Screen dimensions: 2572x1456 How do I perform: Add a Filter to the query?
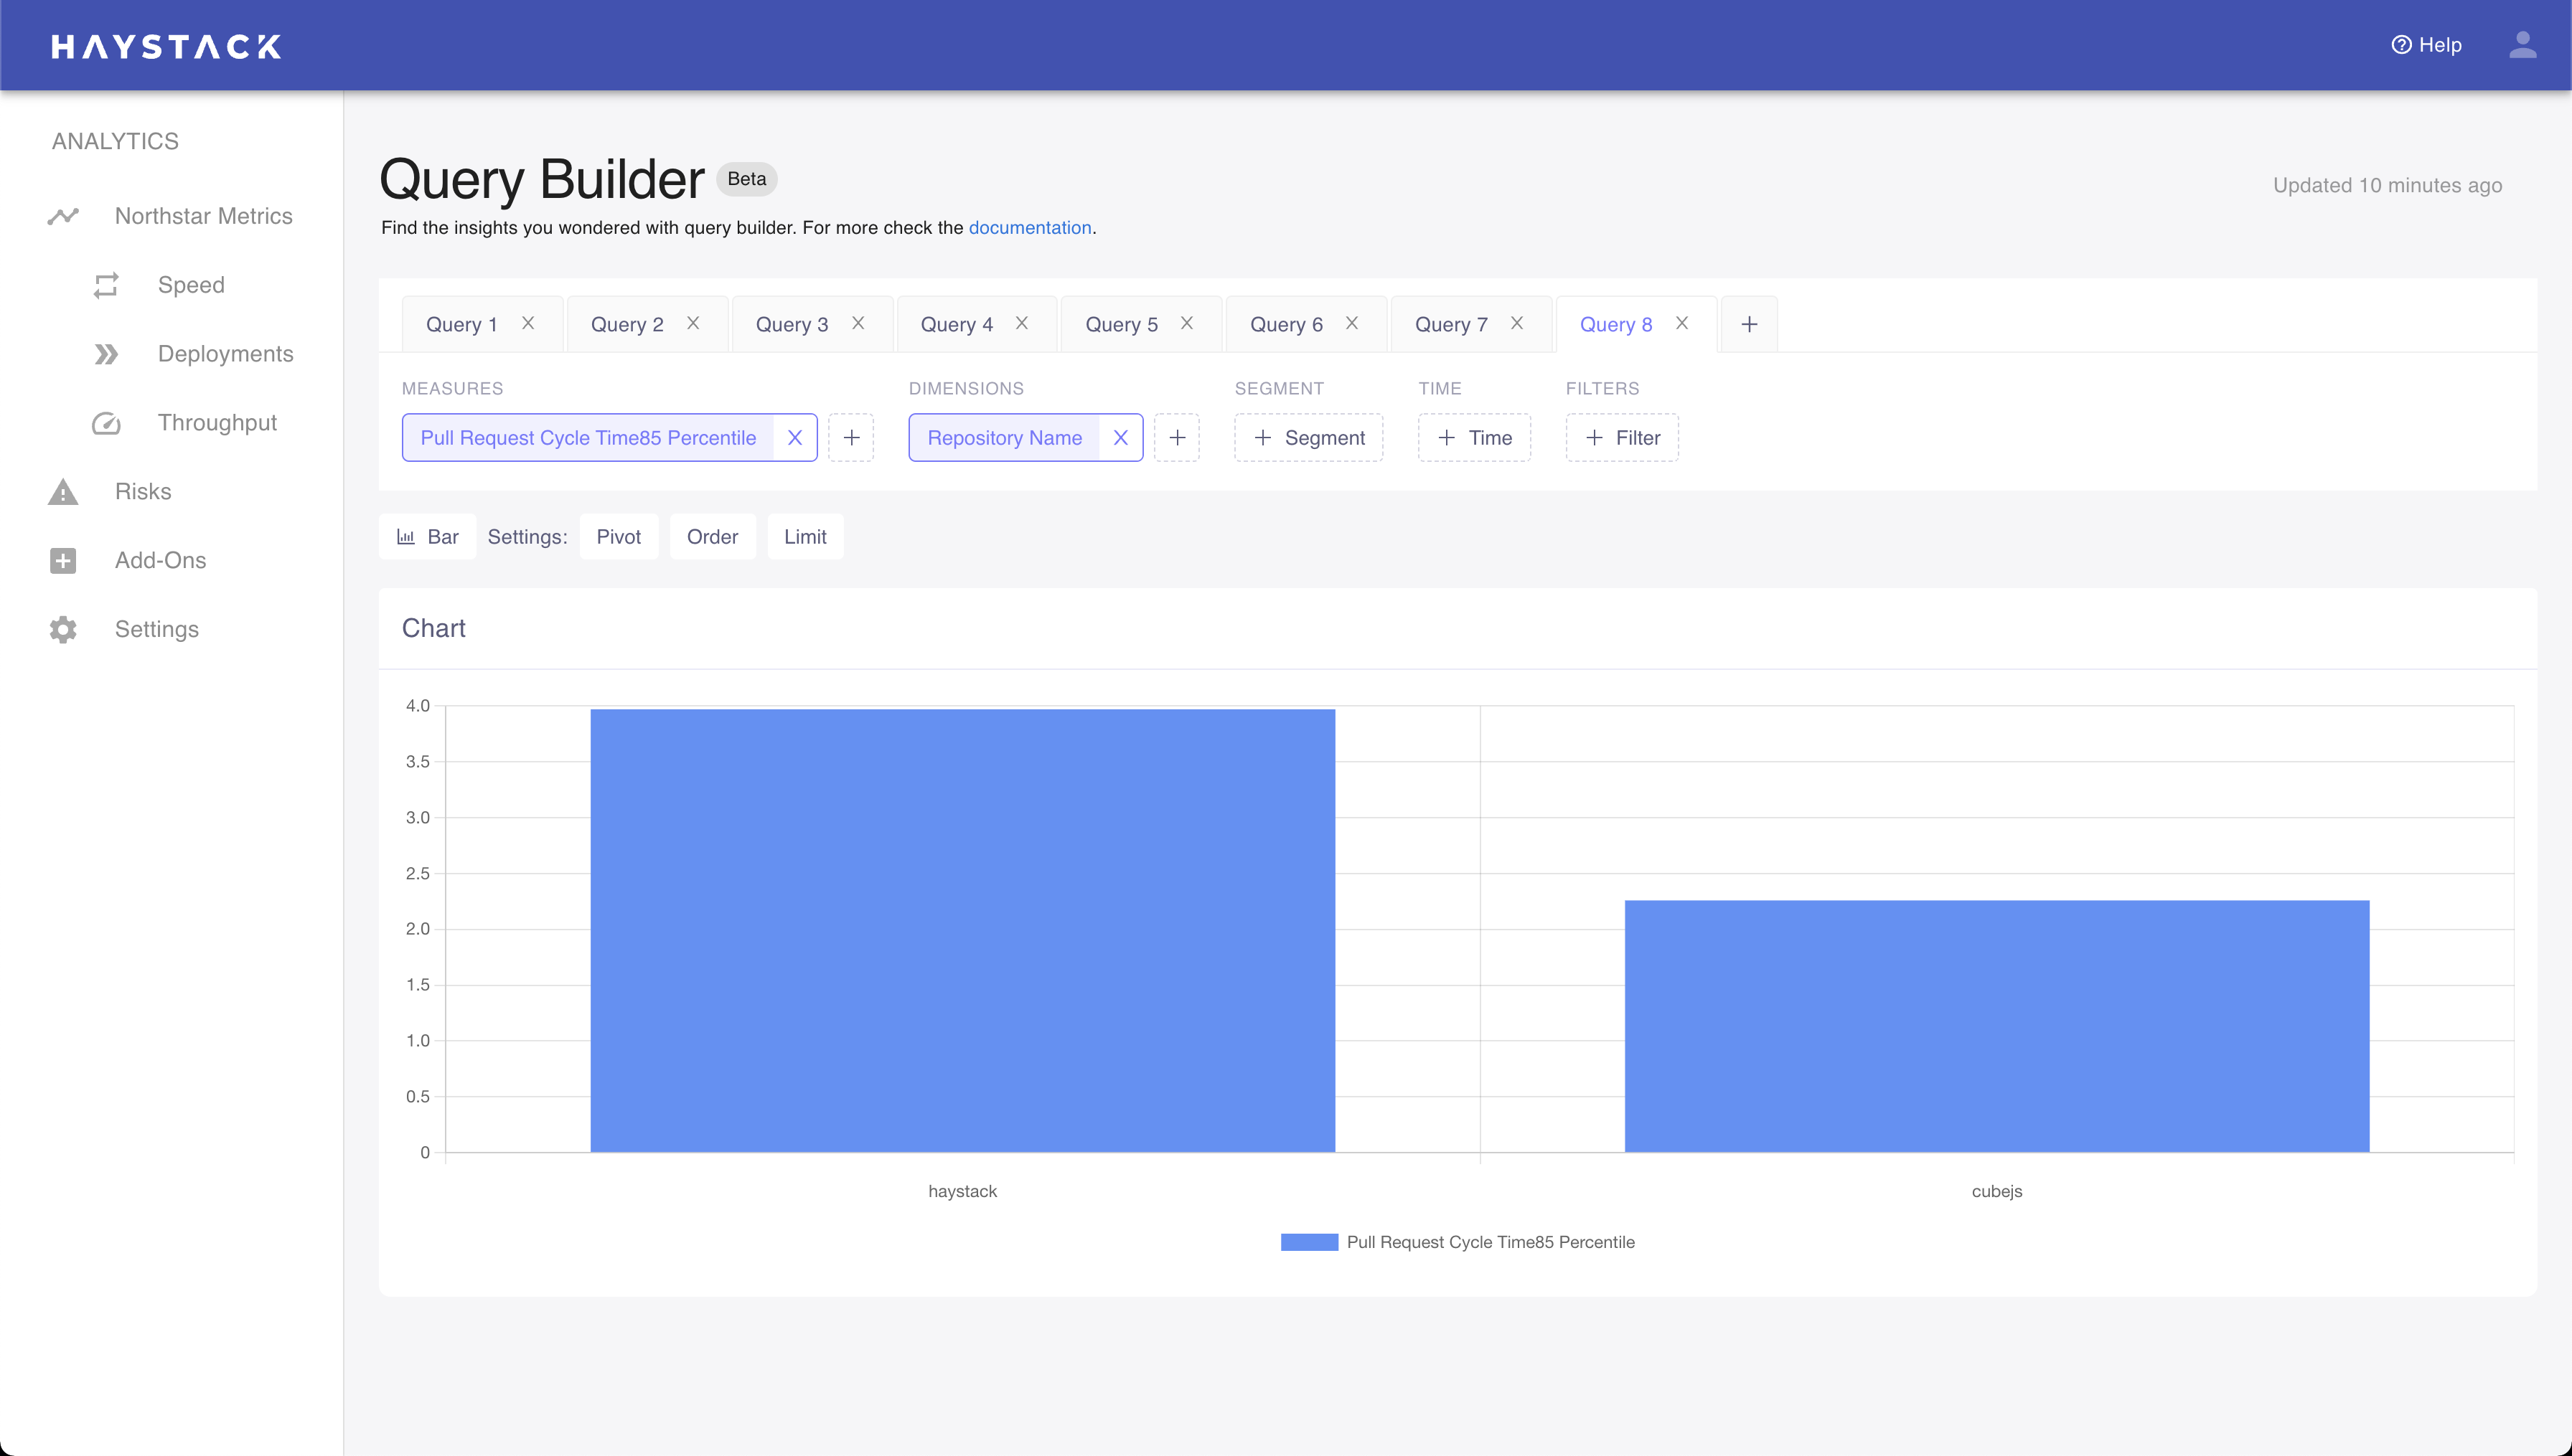(x=1622, y=438)
